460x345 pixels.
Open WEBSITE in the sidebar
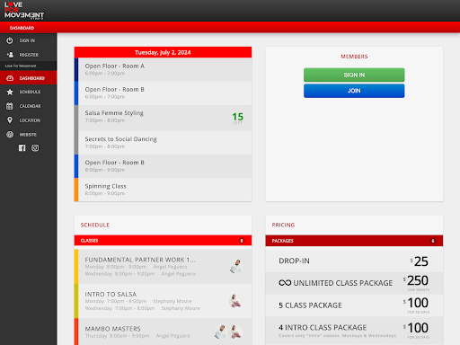pyautogui.click(x=29, y=135)
